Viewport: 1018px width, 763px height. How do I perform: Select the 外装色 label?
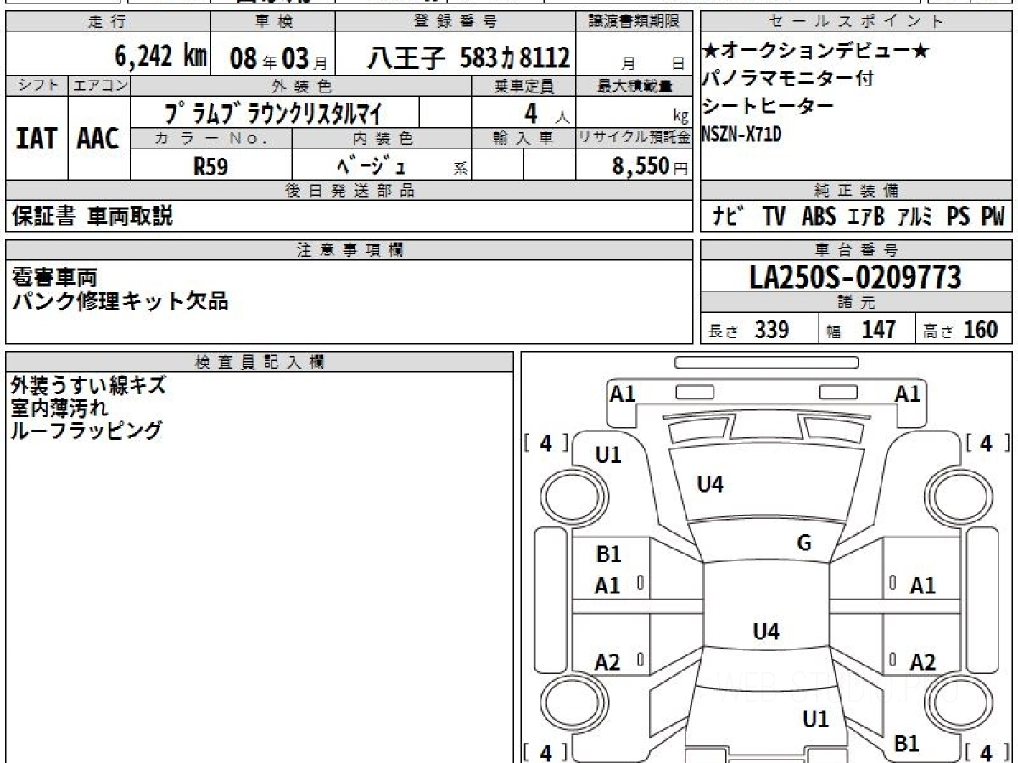[x=301, y=86]
